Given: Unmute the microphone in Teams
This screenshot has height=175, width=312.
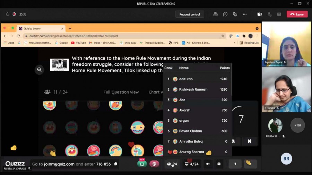Looking at the screenshot, I should (269, 14).
